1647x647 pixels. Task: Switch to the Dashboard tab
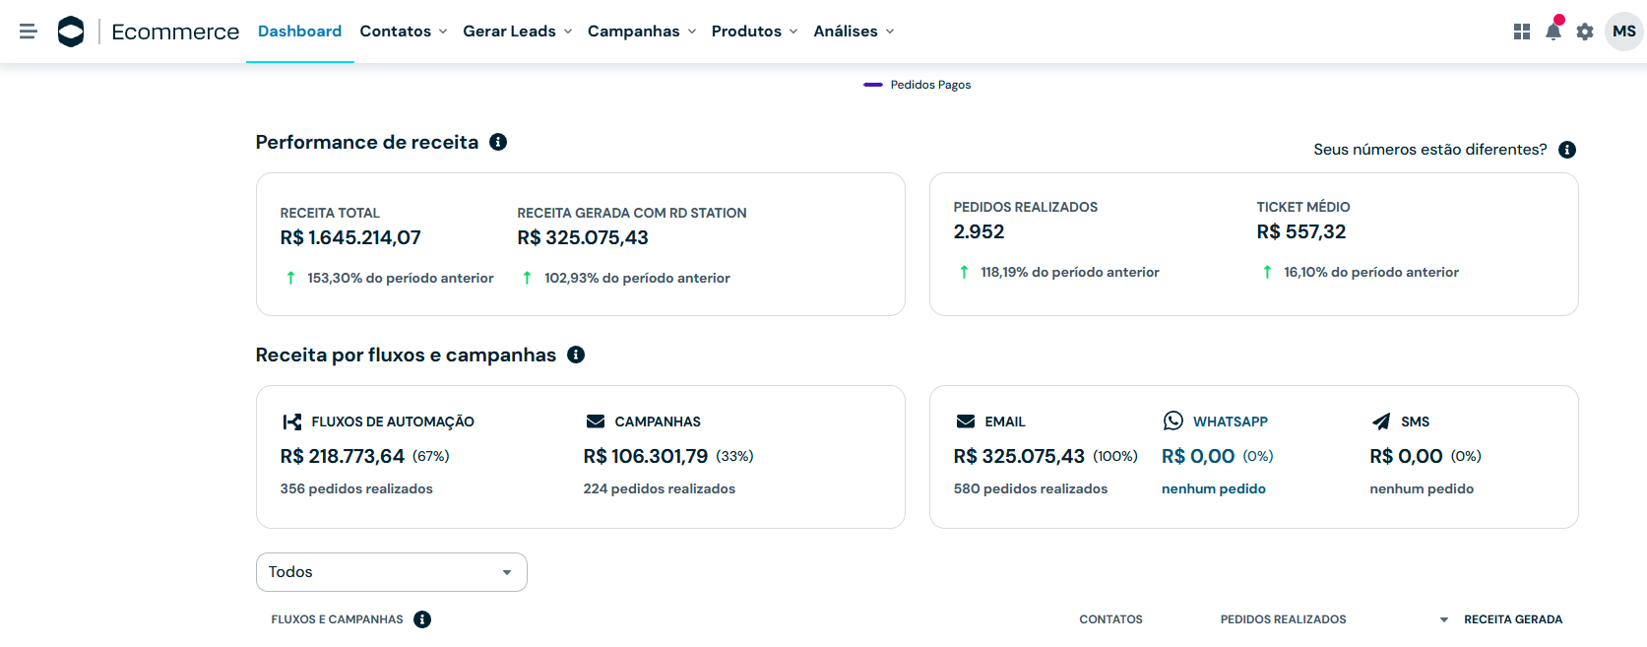pos(299,32)
